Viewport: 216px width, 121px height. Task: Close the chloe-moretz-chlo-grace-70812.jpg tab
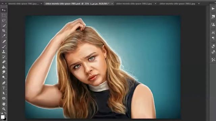coord(155,4)
